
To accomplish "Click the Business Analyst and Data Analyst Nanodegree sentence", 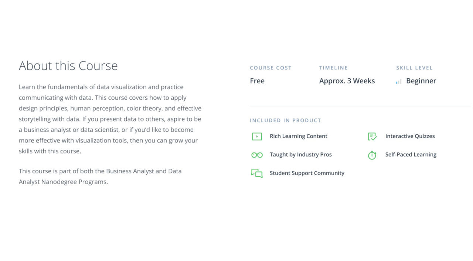I will [100, 176].
